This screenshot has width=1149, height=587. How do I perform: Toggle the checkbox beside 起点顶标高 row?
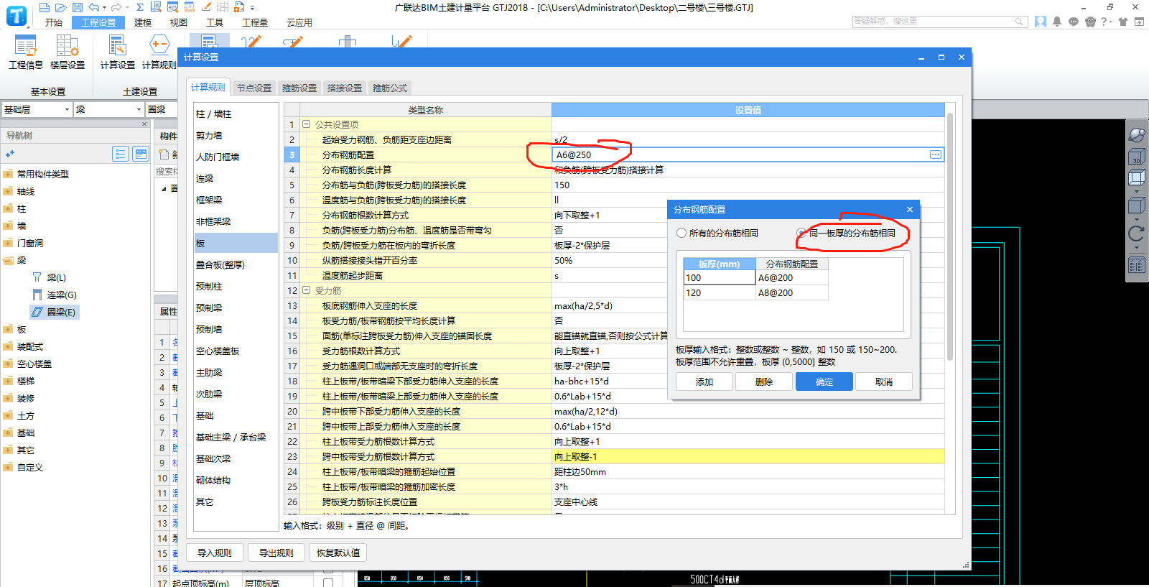(x=328, y=583)
